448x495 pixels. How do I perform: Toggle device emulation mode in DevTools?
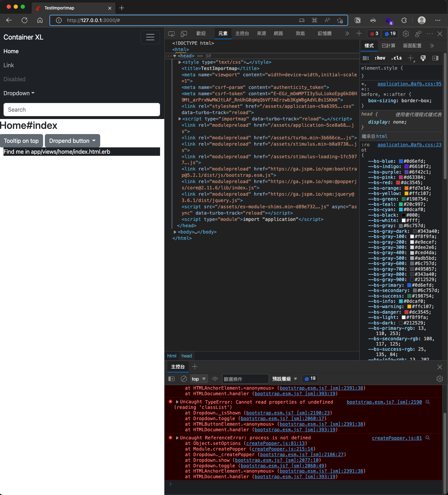184,34
